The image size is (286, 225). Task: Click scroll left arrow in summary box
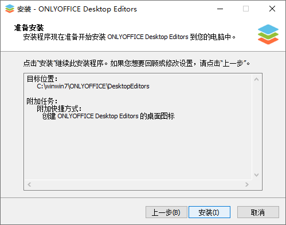[29, 184]
